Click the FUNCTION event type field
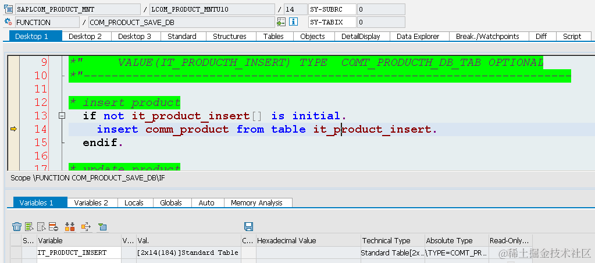 click(x=47, y=22)
